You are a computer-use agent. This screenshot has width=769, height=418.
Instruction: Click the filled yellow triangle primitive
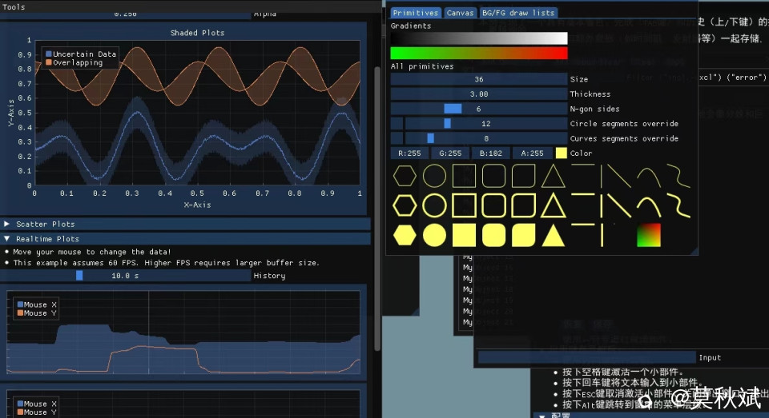point(553,235)
